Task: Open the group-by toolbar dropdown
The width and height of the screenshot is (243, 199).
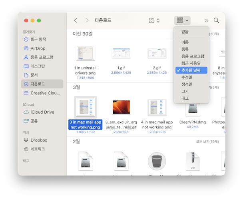Action: [182, 20]
